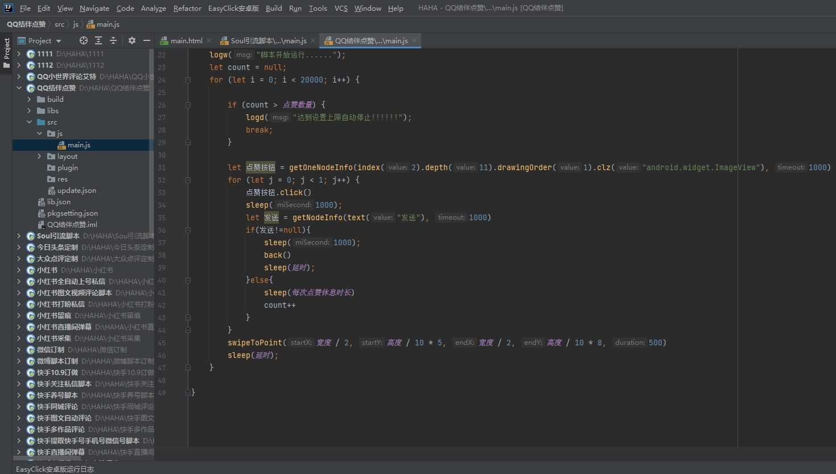Click the Expand All icon in Project panel
Image resolution: width=836 pixels, height=474 pixels.
[x=98, y=40]
